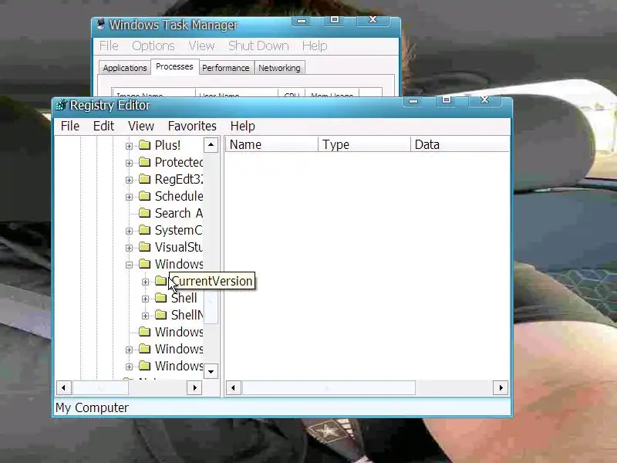Click the Search A folder icon

(145, 213)
